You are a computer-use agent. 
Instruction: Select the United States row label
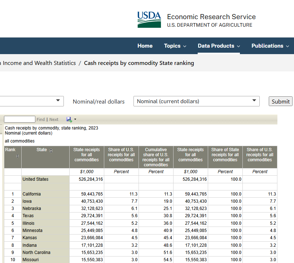[x=45, y=179]
